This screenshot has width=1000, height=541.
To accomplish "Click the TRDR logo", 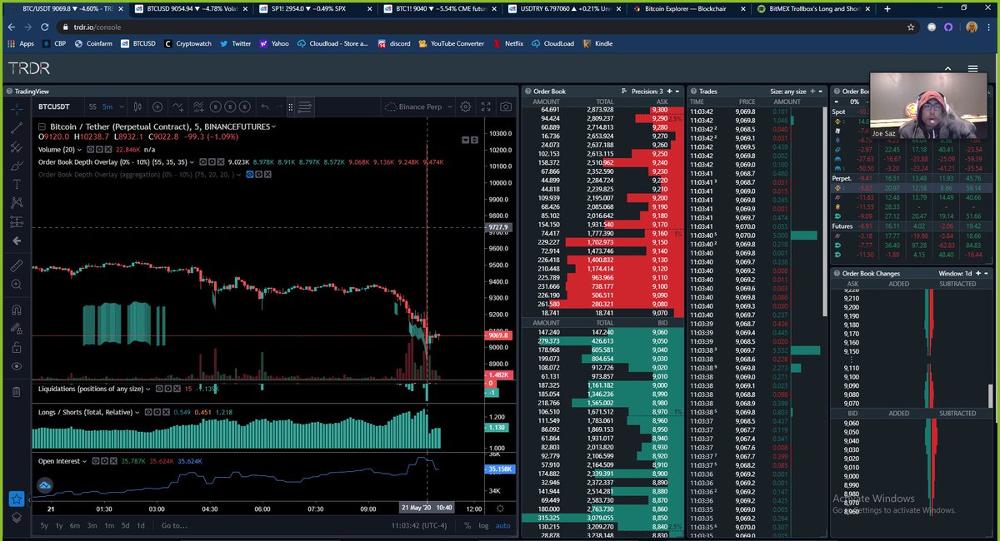I will [29, 68].
